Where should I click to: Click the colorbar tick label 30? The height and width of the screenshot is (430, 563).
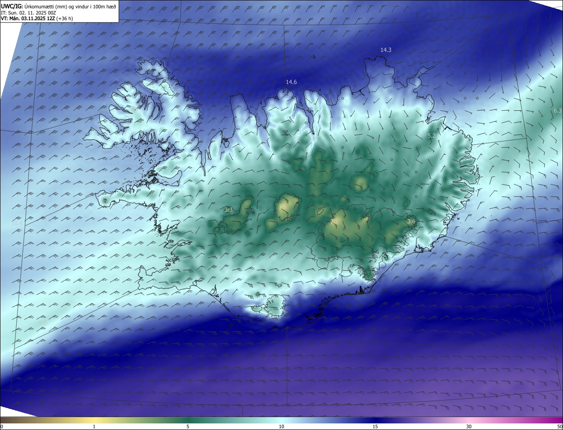point(469,426)
